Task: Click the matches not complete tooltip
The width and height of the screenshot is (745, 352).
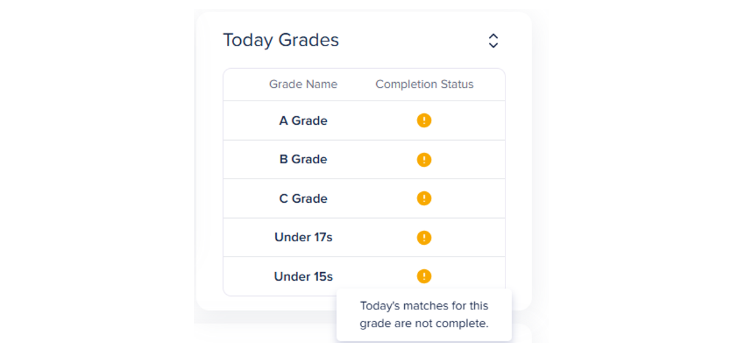Action: click(x=424, y=315)
